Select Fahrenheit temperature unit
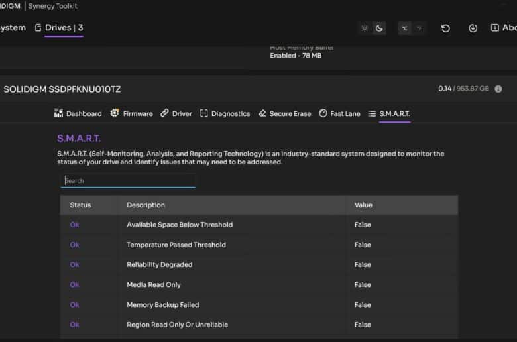The width and height of the screenshot is (517, 342). pyautogui.click(x=419, y=28)
